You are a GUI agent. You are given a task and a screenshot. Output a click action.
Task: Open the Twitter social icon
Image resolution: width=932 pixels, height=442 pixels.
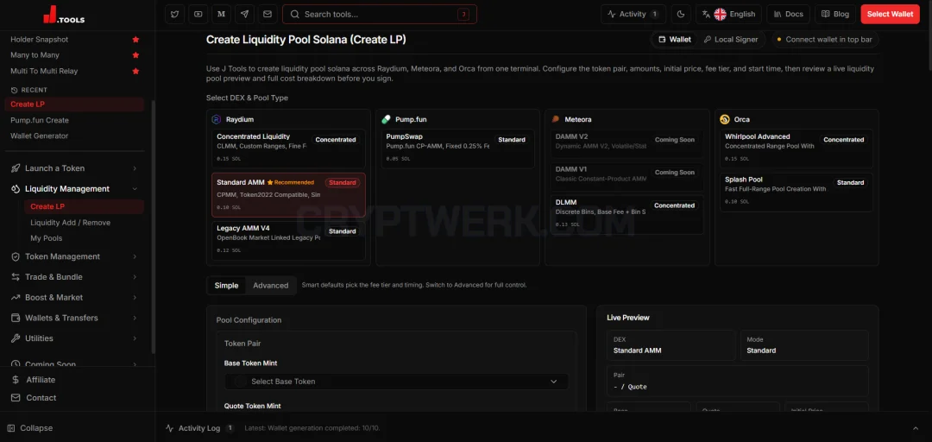174,15
